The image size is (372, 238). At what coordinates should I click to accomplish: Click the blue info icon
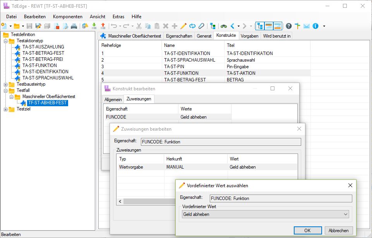pos(315,26)
